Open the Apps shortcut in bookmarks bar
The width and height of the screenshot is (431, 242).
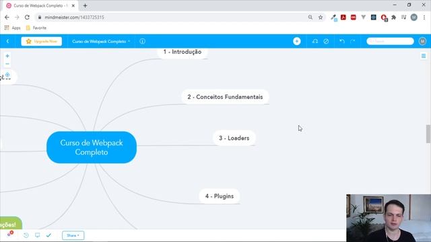point(12,28)
